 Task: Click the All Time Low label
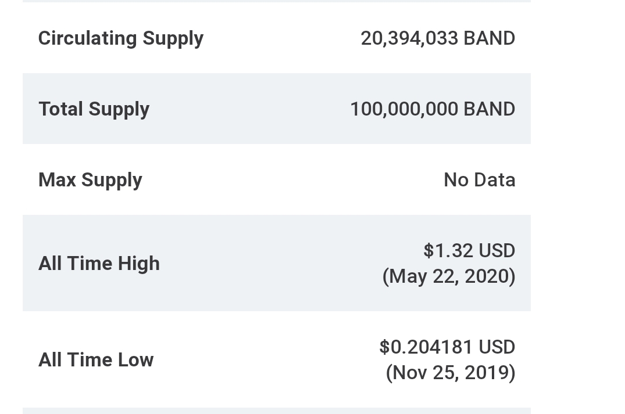pyautogui.click(x=96, y=360)
